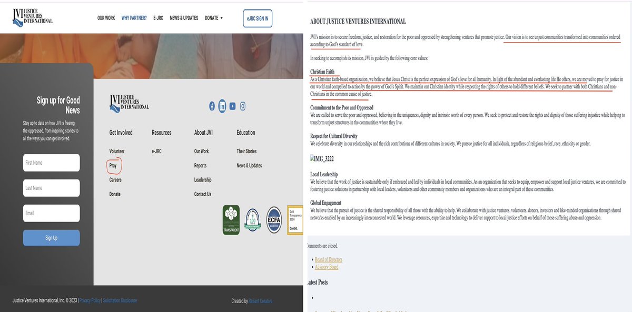Open the Leadership footer link
This screenshot has height=312, width=632.
[203, 180]
